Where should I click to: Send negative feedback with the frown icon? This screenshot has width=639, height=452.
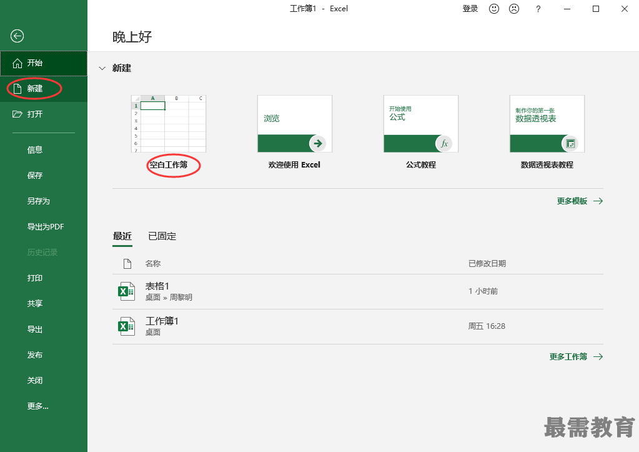point(514,9)
